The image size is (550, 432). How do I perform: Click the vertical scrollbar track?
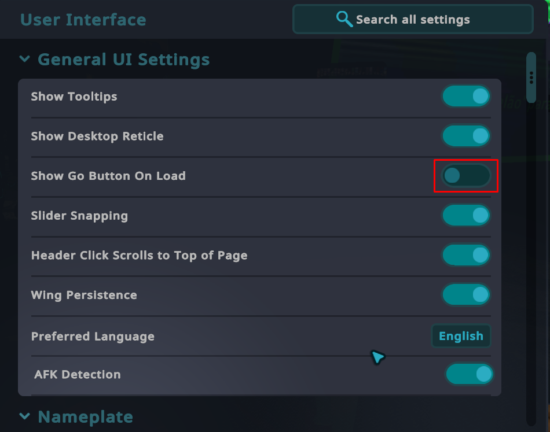[531, 260]
